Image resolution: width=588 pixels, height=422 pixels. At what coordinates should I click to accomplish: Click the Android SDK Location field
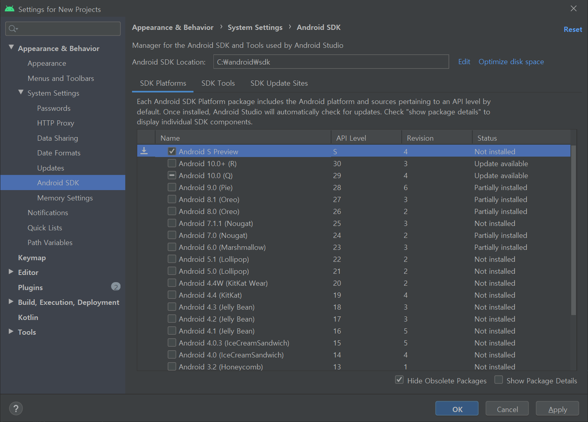pos(331,62)
